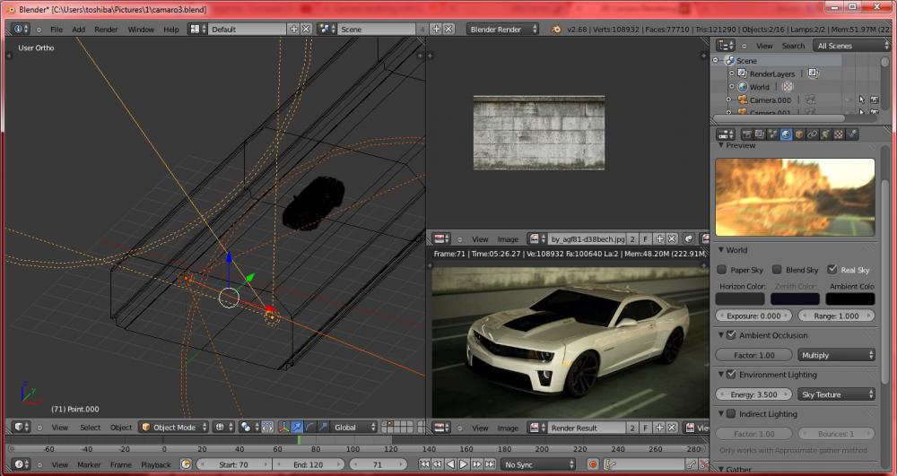Add a new scene with plus button
Viewport: 897px width, 476px height.
tap(436, 30)
